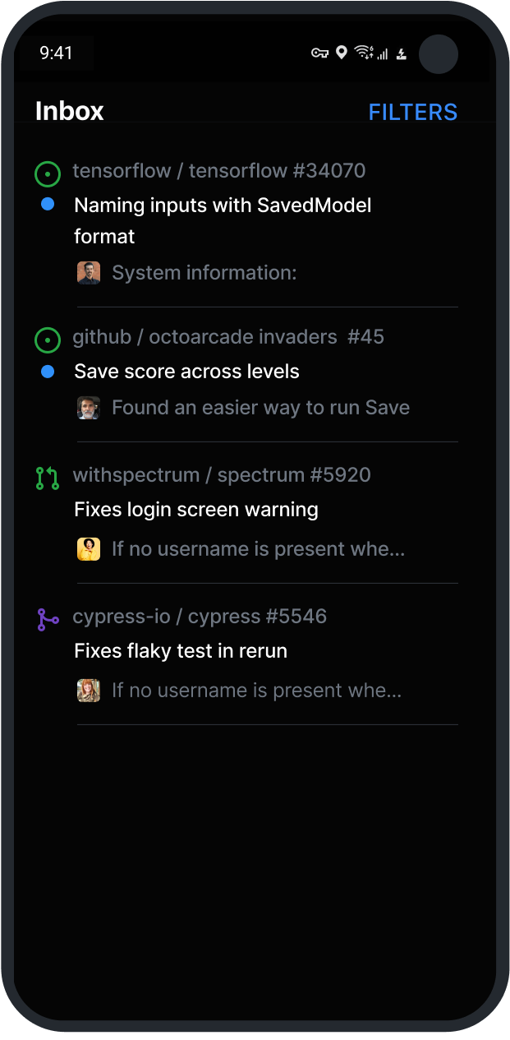This screenshot has height=1040, width=510.
Task: Tap the yellow avatar under login screen warning
Action: tap(89, 549)
